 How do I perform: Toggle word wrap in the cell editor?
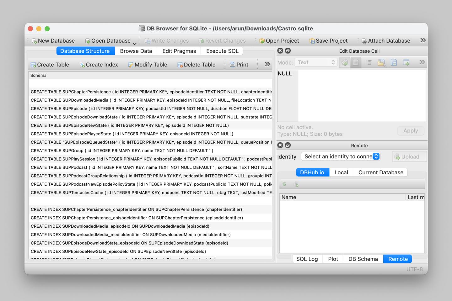[369, 63]
